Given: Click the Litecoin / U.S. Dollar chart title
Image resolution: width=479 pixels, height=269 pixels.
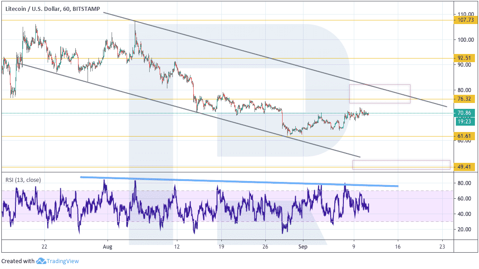Looking at the screenshot, I should pos(53,9).
